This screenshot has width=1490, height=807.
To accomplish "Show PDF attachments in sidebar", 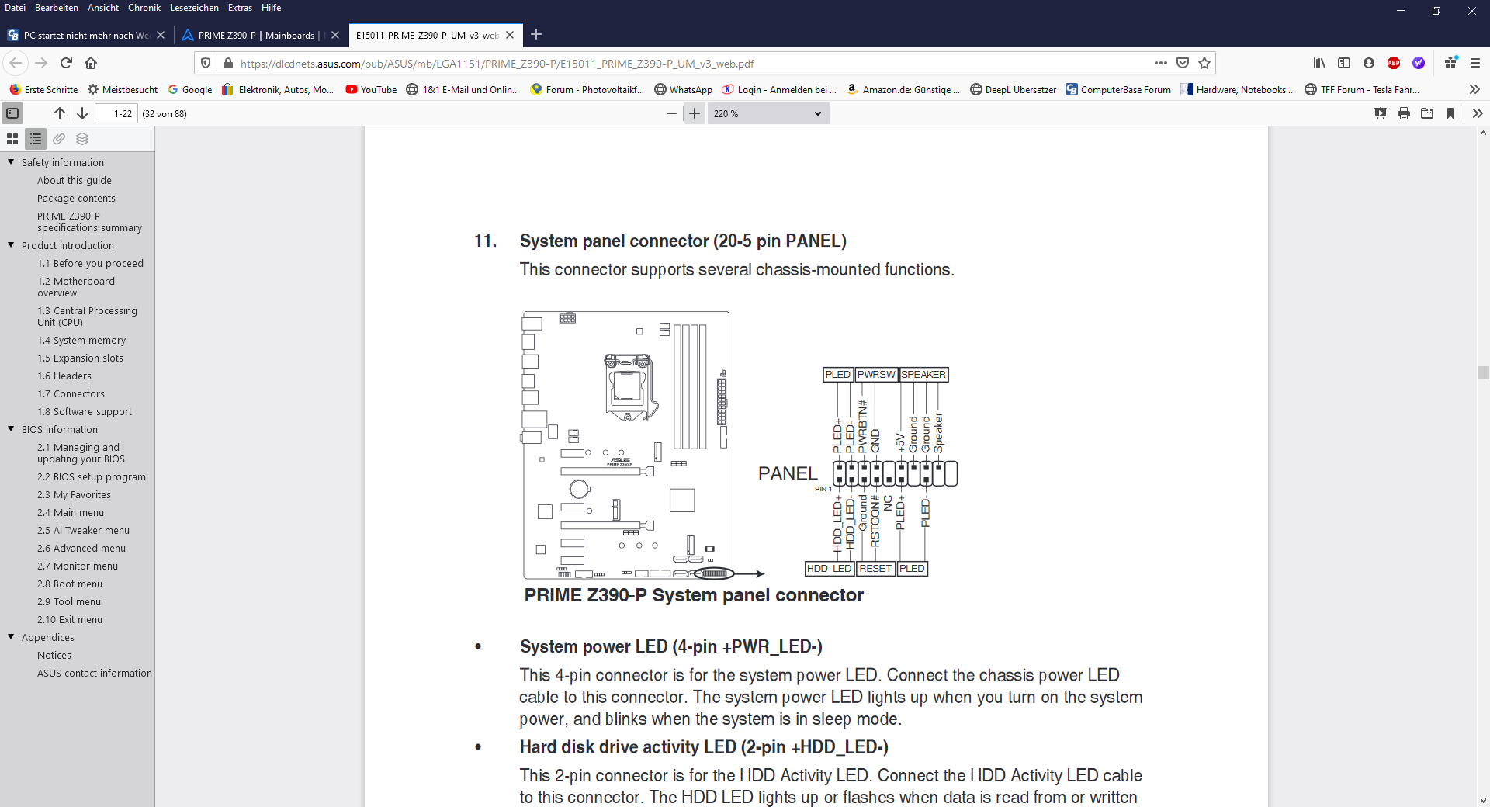I will click(x=59, y=139).
